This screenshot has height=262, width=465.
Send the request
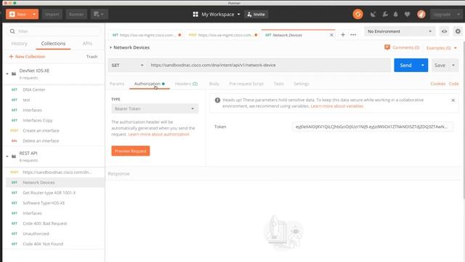pos(405,65)
